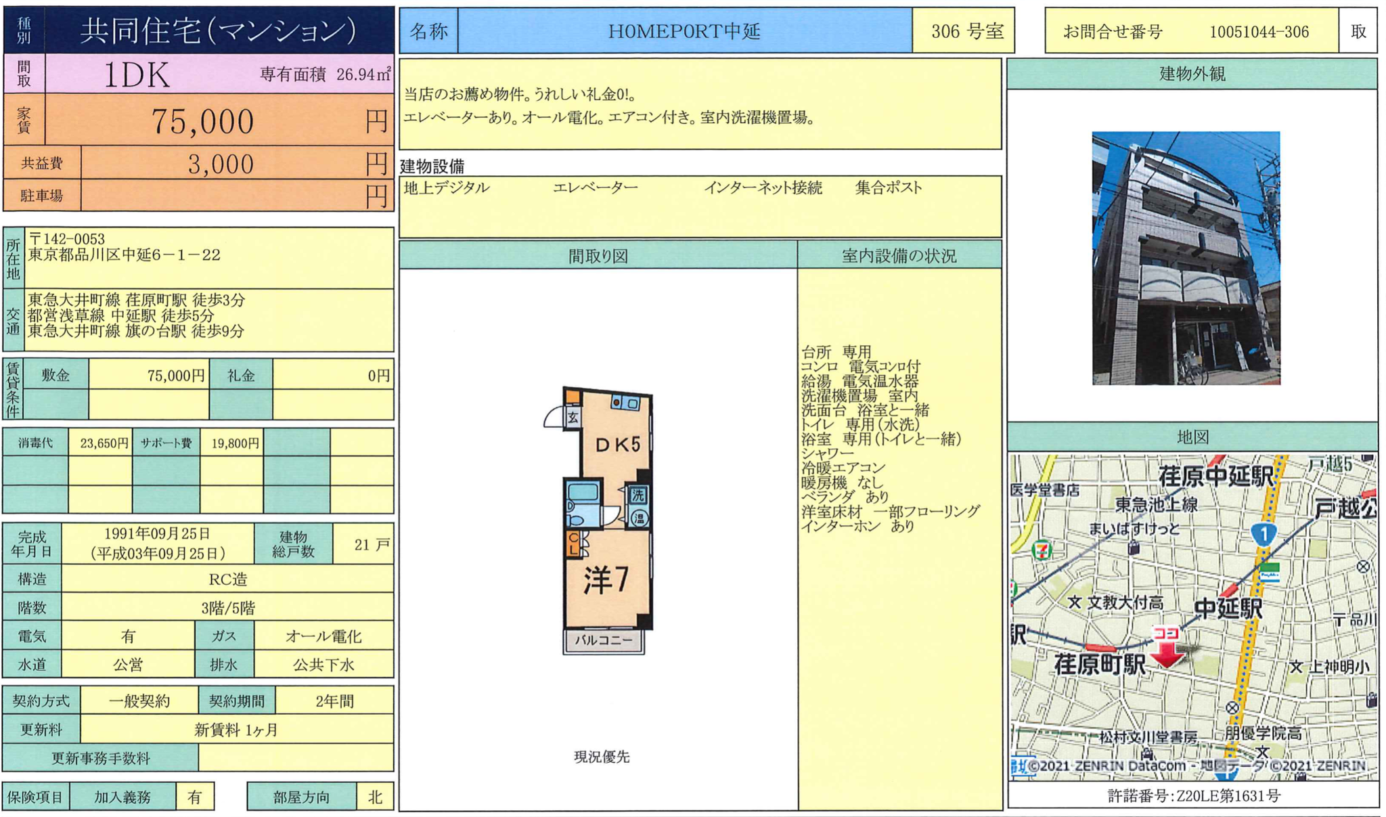Click the 洋室床材 一部フローリング line

tap(891, 511)
